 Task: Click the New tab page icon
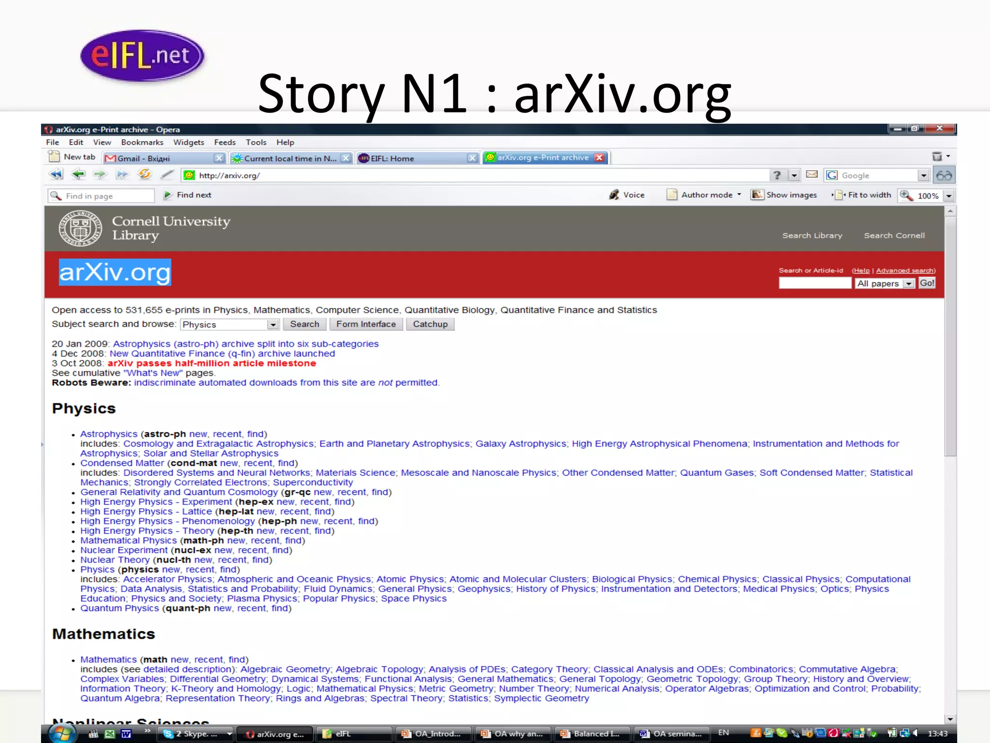(54, 156)
